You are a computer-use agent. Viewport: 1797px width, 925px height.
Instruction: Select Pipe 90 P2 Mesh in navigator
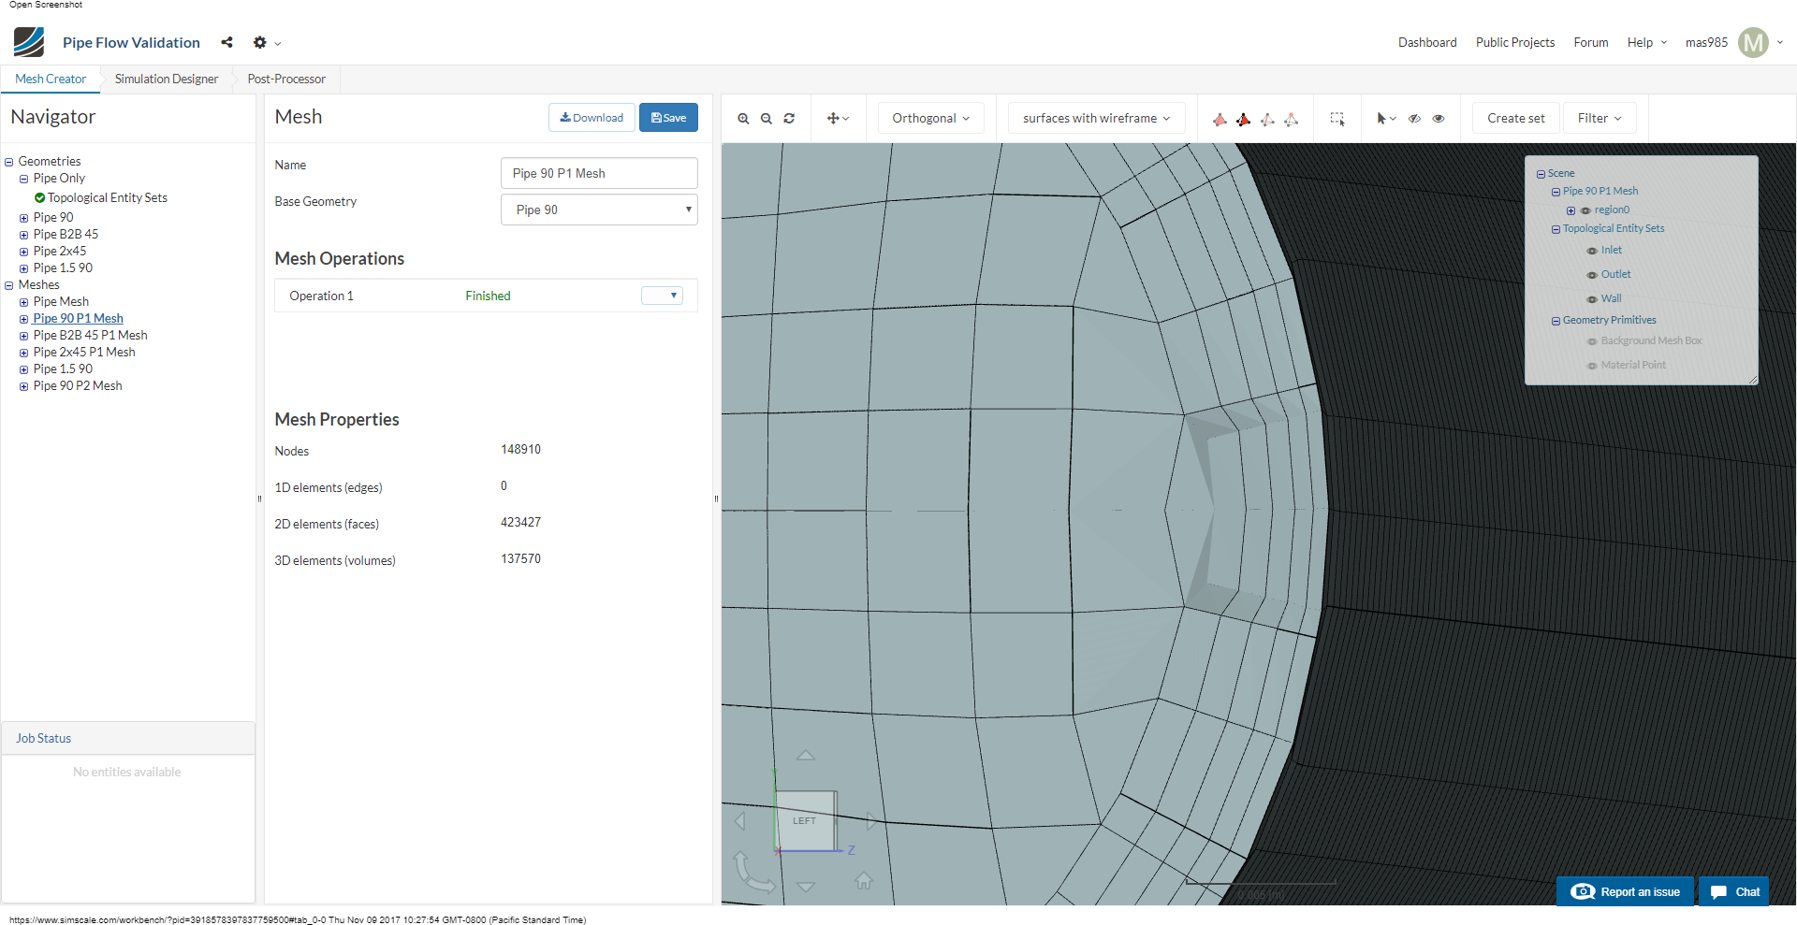tap(78, 386)
